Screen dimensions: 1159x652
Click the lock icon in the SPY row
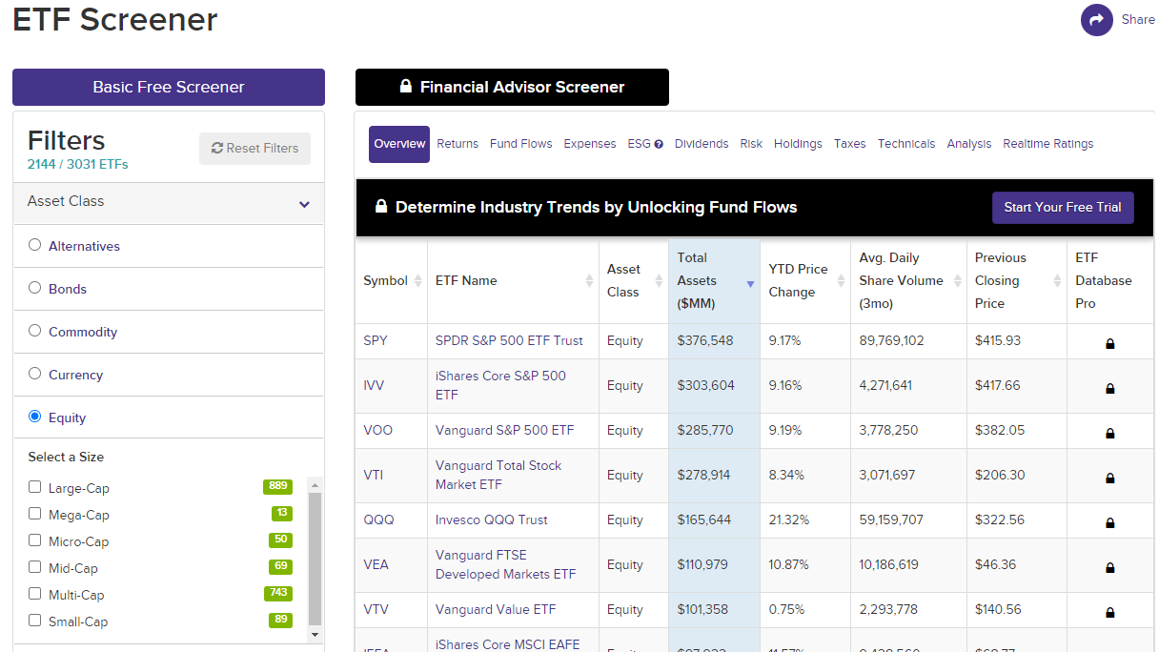pyautogui.click(x=1110, y=344)
